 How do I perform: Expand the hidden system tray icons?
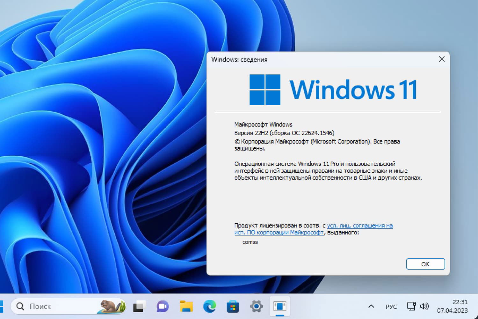pos(371,306)
